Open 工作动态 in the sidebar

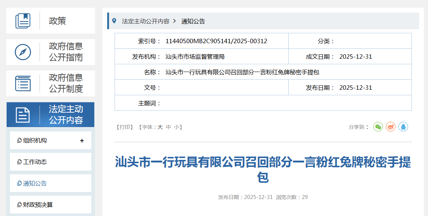[35, 162]
